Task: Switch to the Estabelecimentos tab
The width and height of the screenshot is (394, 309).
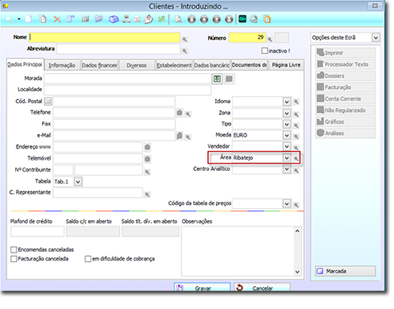Action: [x=174, y=65]
